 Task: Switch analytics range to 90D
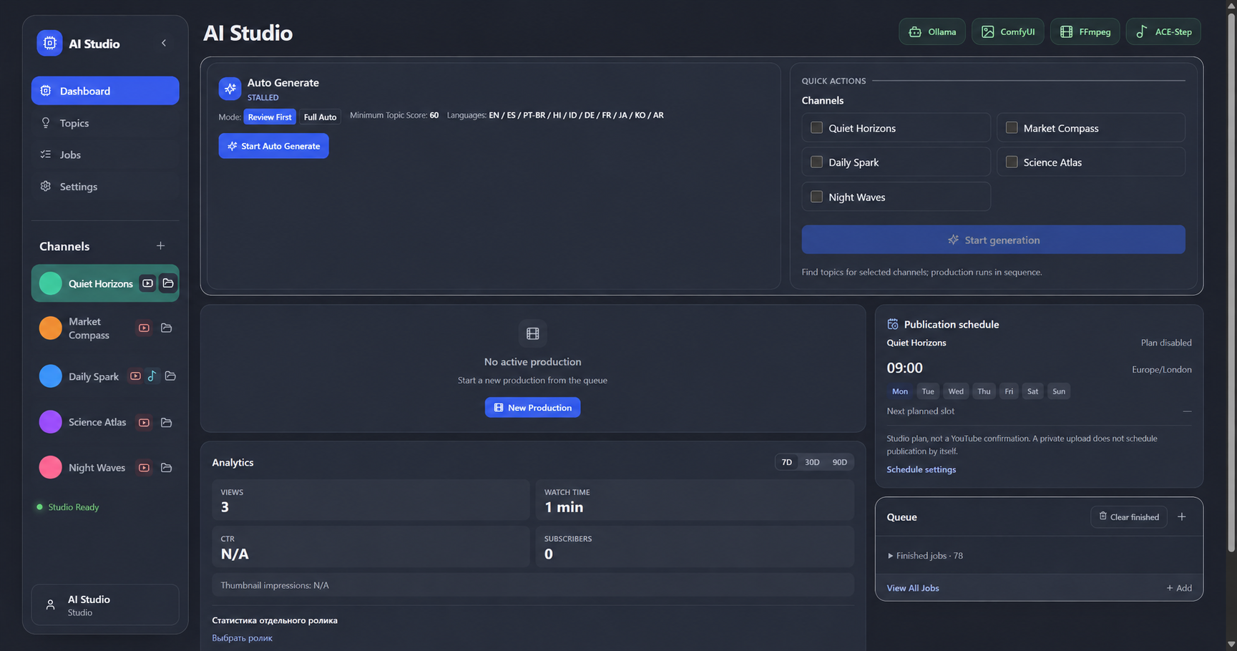coord(839,462)
